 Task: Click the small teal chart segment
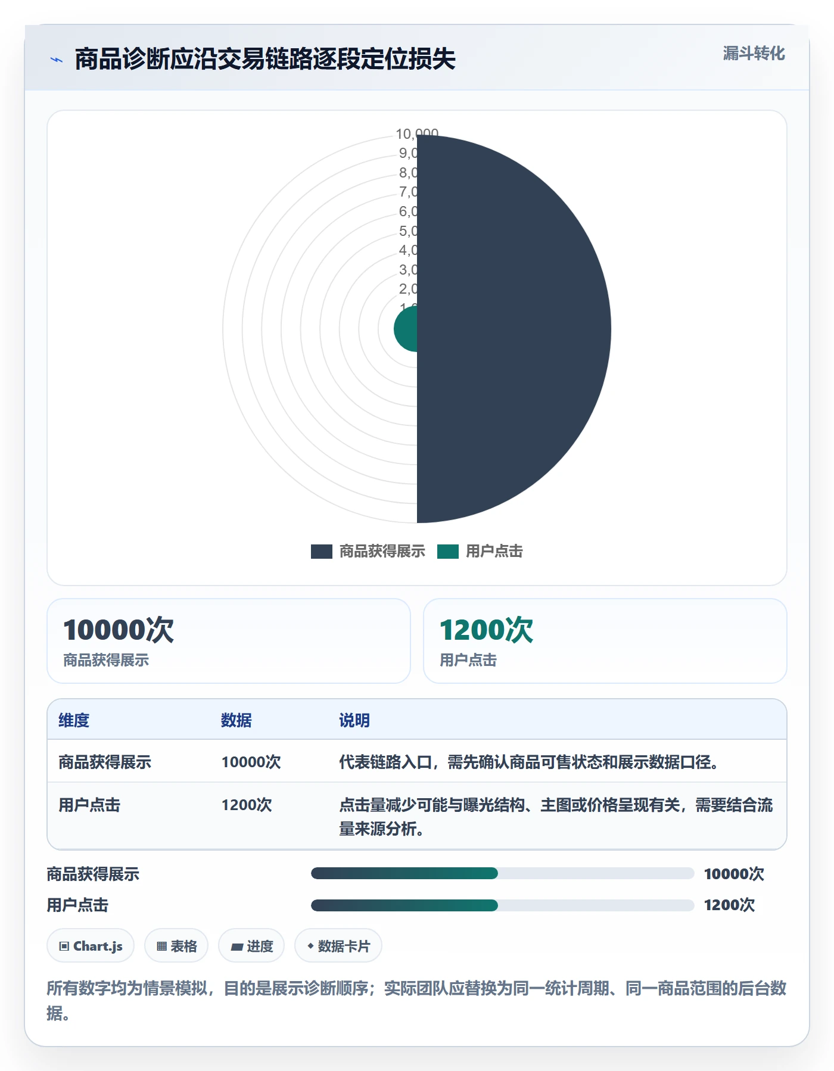pyautogui.click(x=406, y=329)
